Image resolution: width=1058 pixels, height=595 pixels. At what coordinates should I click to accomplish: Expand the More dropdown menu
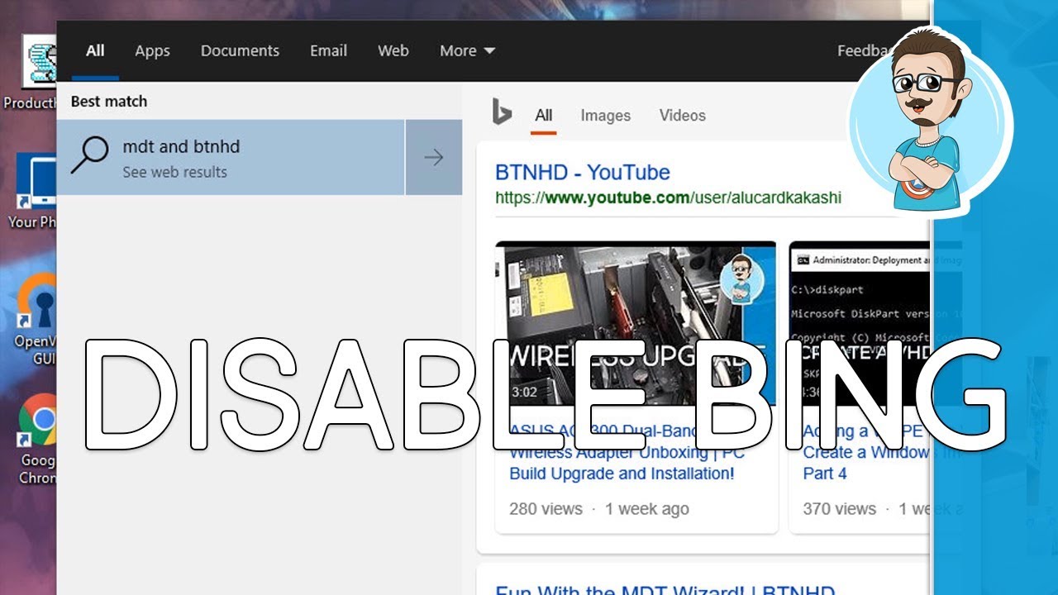[467, 50]
